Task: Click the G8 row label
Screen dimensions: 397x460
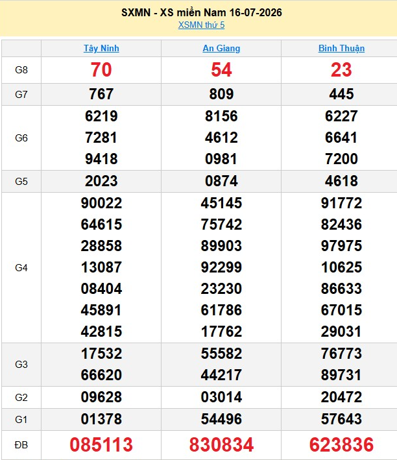Action: (21, 70)
